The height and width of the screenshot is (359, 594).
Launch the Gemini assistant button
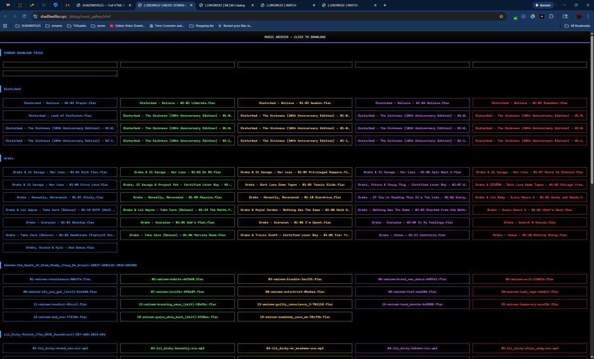click(543, 5)
